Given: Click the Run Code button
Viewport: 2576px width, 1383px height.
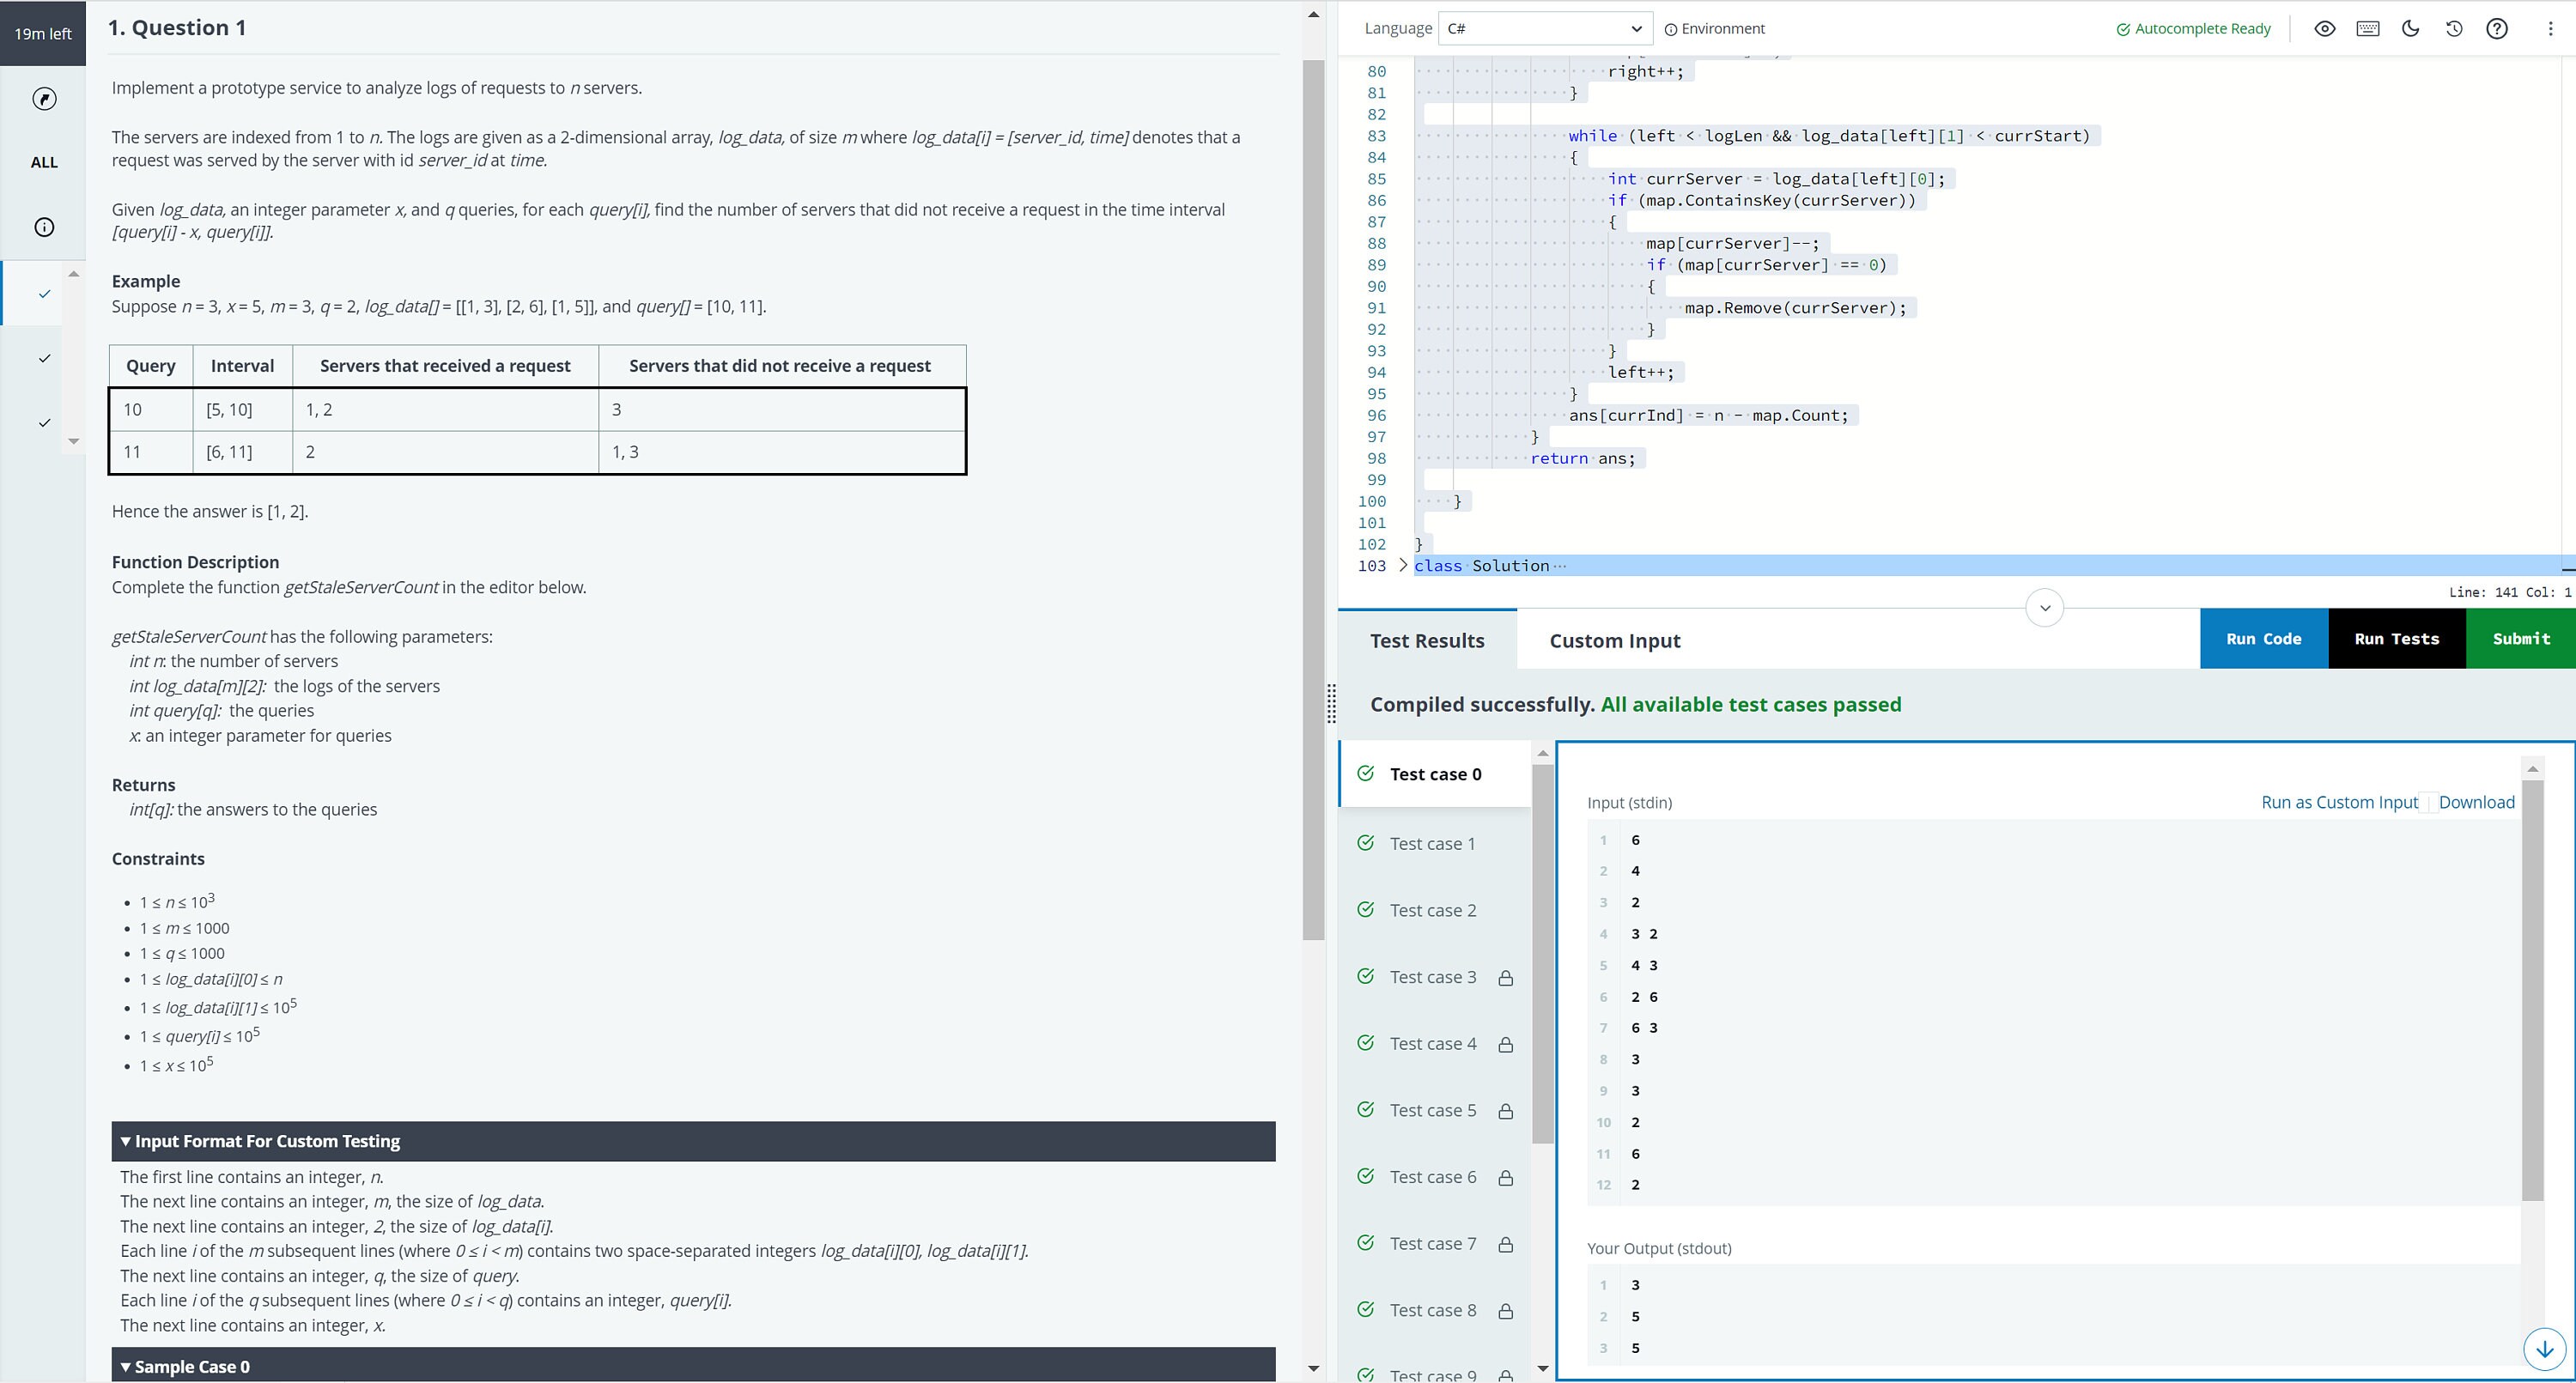Looking at the screenshot, I should click(x=2263, y=639).
